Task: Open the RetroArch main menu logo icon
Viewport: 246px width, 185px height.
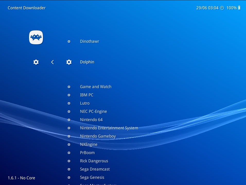Action: 36,37
